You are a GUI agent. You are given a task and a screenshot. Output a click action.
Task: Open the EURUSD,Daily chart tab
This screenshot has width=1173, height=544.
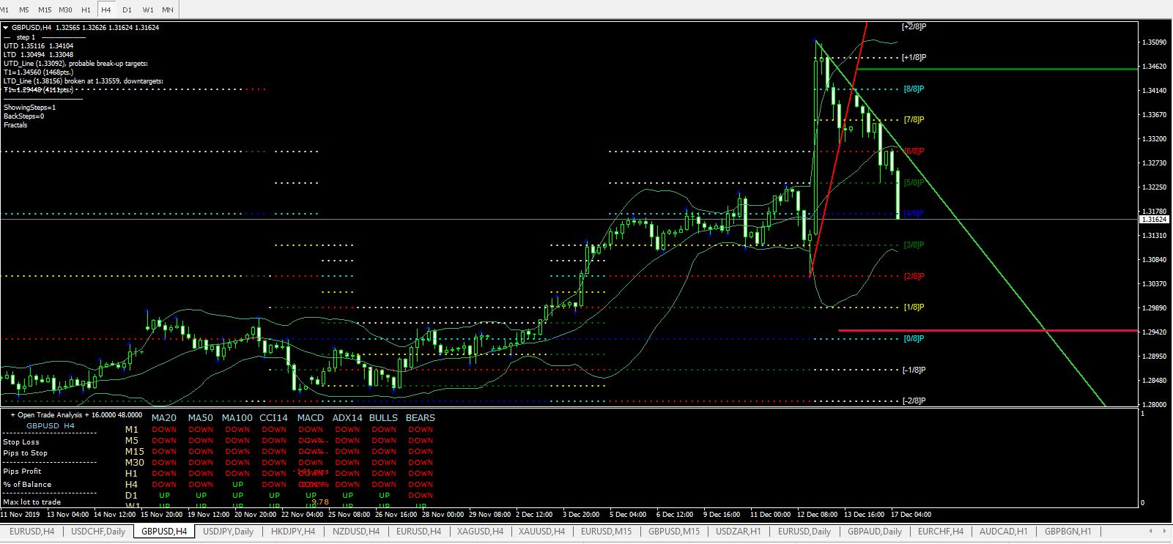click(x=804, y=532)
